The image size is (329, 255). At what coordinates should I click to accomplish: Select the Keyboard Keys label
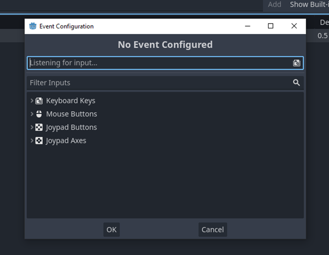click(x=71, y=101)
